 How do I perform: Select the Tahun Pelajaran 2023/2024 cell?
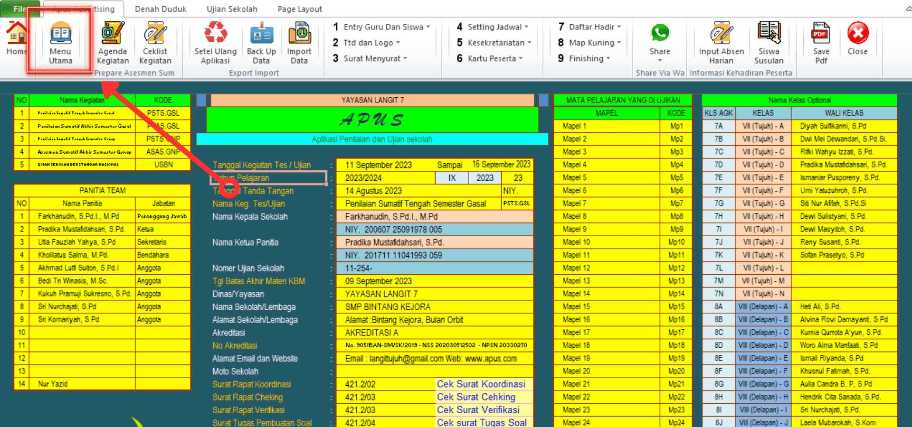click(x=385, y=178)
